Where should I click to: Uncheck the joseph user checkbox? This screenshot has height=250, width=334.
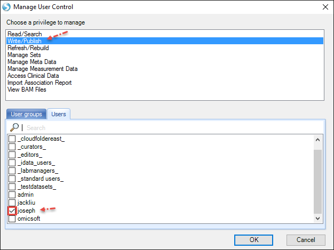12,211
